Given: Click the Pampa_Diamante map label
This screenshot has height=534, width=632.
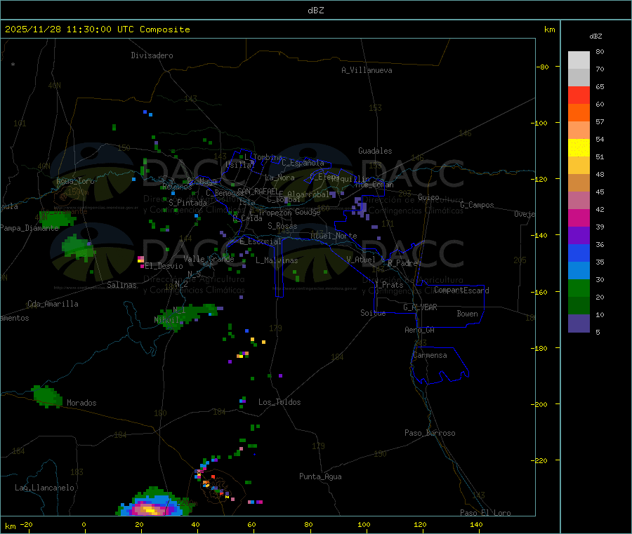Looking at the screenshot, I should (x=29, y=228).
